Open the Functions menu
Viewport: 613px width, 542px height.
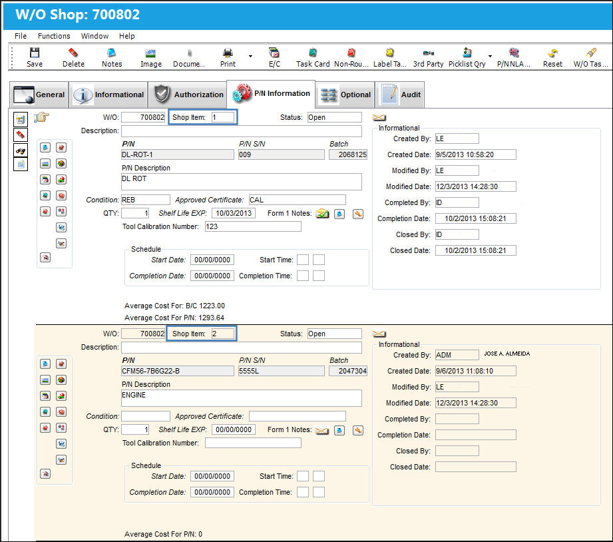54,36
